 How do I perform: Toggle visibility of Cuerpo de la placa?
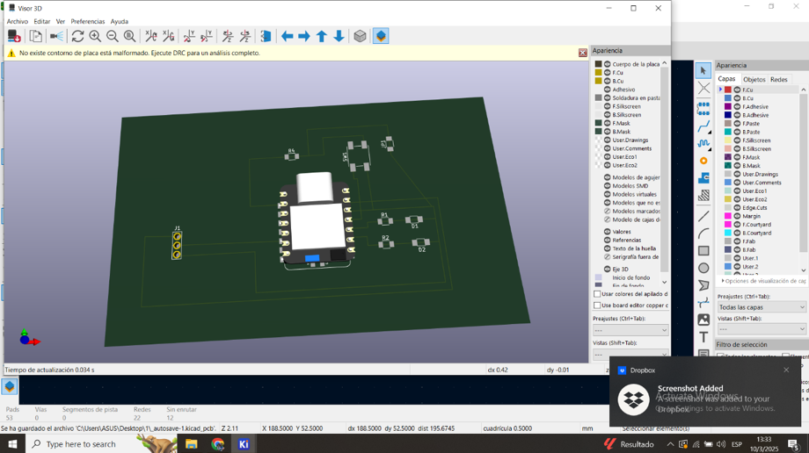(x=608, y=64)
